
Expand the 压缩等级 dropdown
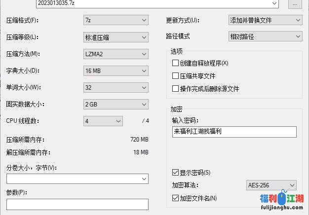tap(116, 37)
